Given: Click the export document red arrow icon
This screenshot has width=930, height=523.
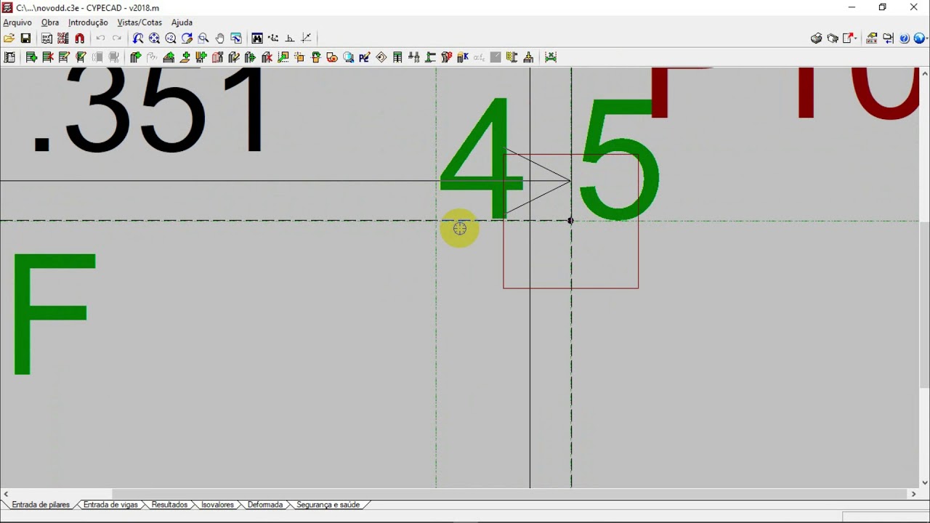Looking at the screenshot, I should point(849,38).
